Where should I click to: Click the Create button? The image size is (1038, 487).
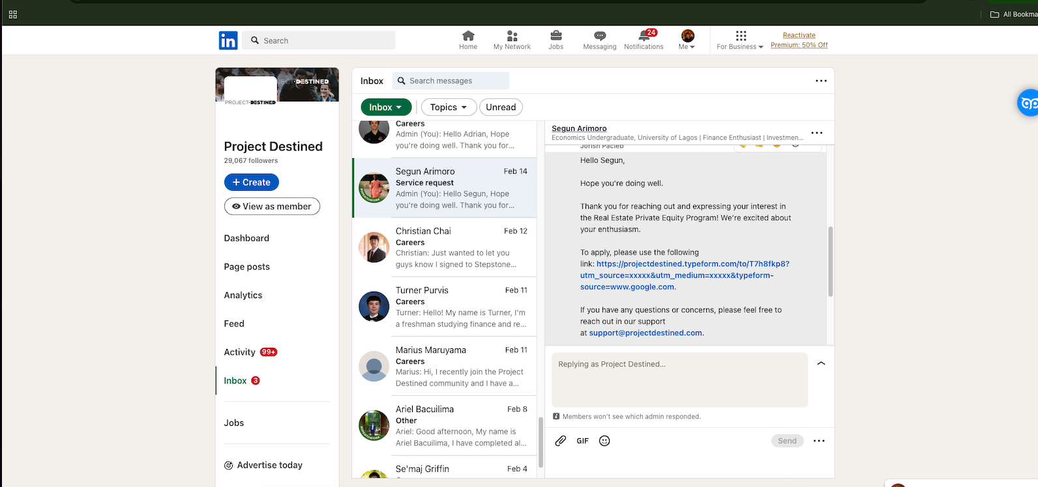tap(252, 182)
